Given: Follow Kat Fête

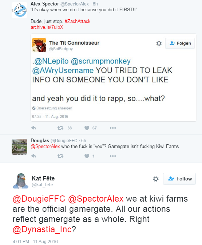Looking at the screenshot, I should pyautogui.click(x=179, y=179).
